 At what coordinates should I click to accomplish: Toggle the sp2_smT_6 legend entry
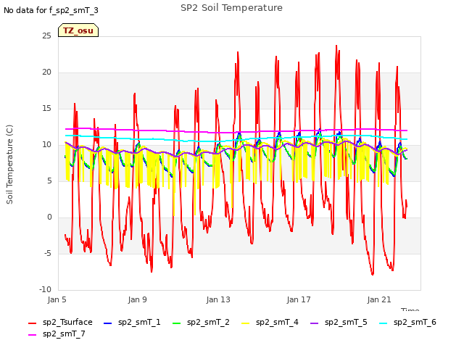(407, 322)
